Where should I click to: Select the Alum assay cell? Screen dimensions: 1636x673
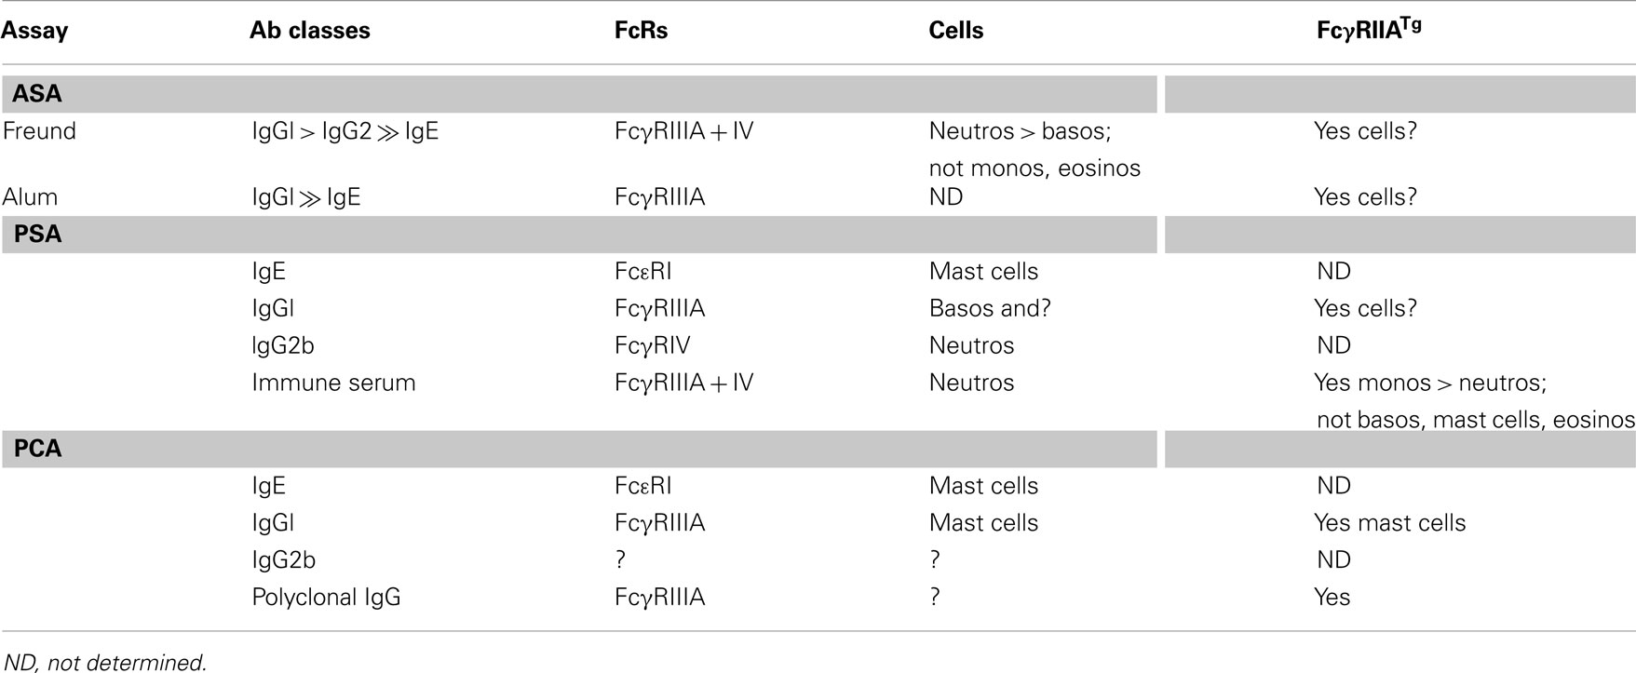point(30,197)
